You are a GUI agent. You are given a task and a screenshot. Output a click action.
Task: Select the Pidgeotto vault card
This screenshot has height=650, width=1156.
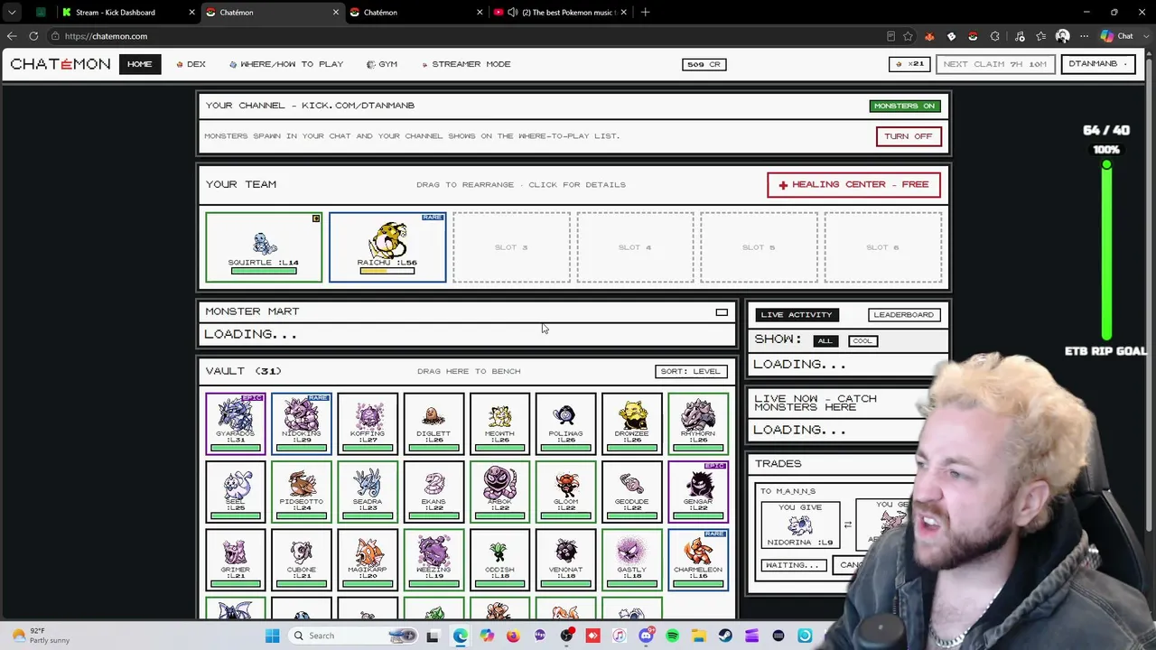[302, 491]
